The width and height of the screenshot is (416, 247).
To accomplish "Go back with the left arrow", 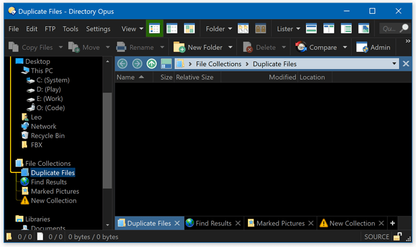I will 122,64.
